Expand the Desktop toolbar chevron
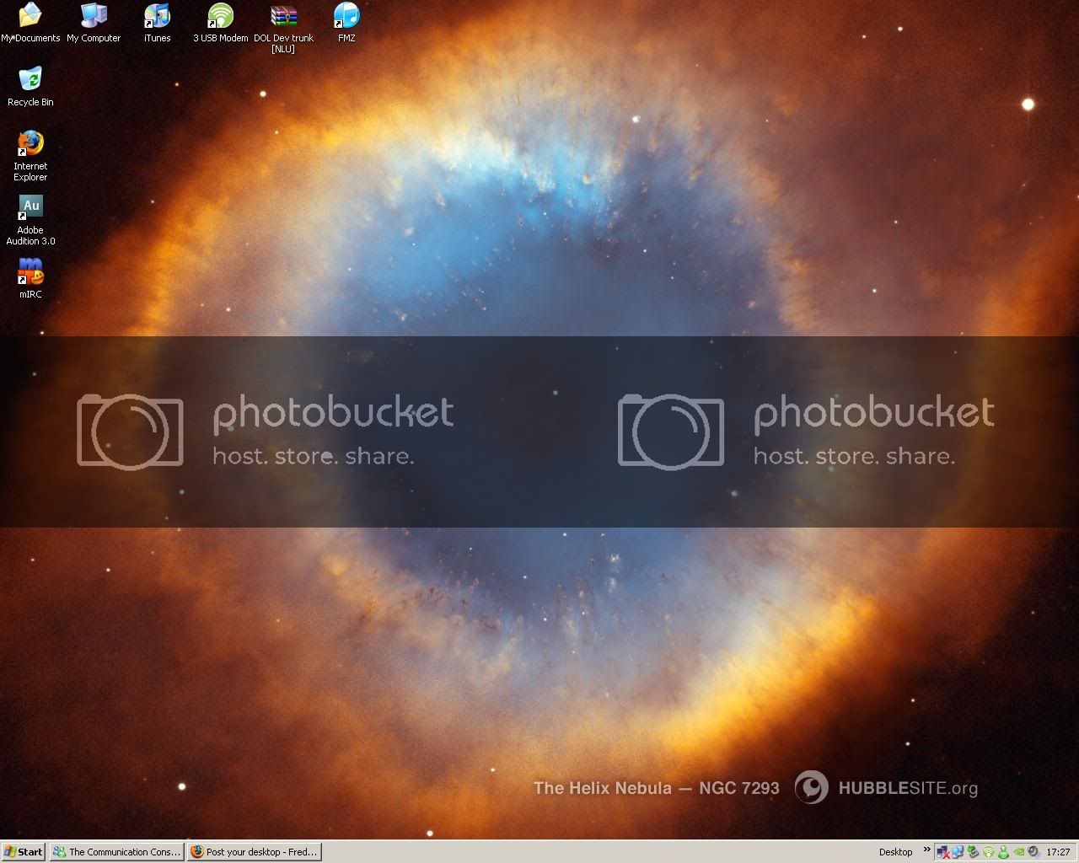Viewport: 1079px width, 863px height. coord(927,850)
